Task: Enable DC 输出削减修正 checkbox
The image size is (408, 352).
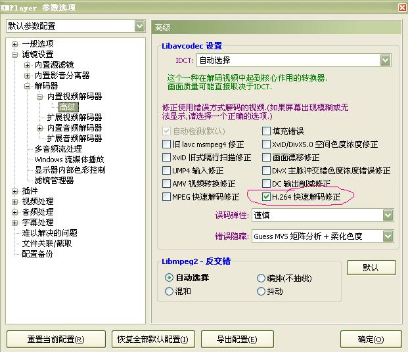Action: 266,183
